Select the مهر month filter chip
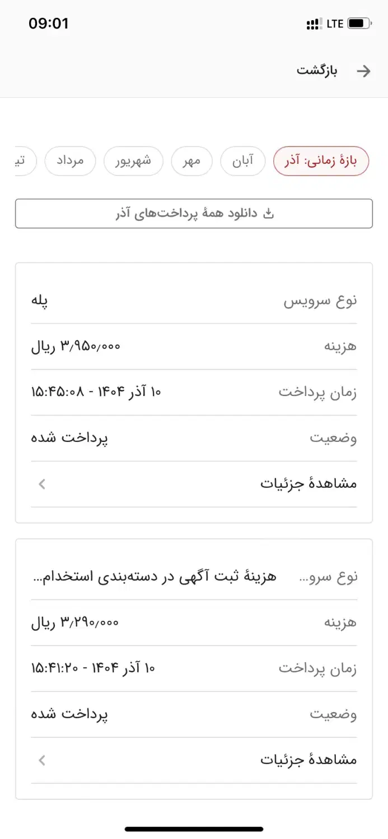388x839 pixels. (x=191, y=161)
